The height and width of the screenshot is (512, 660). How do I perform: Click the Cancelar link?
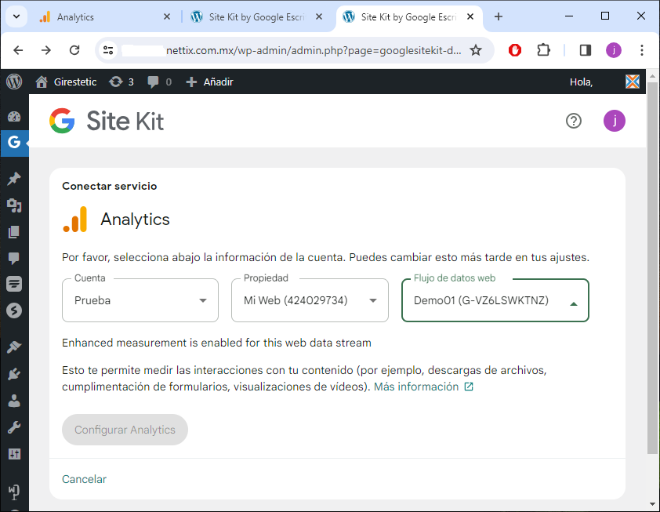pos(84,479)
